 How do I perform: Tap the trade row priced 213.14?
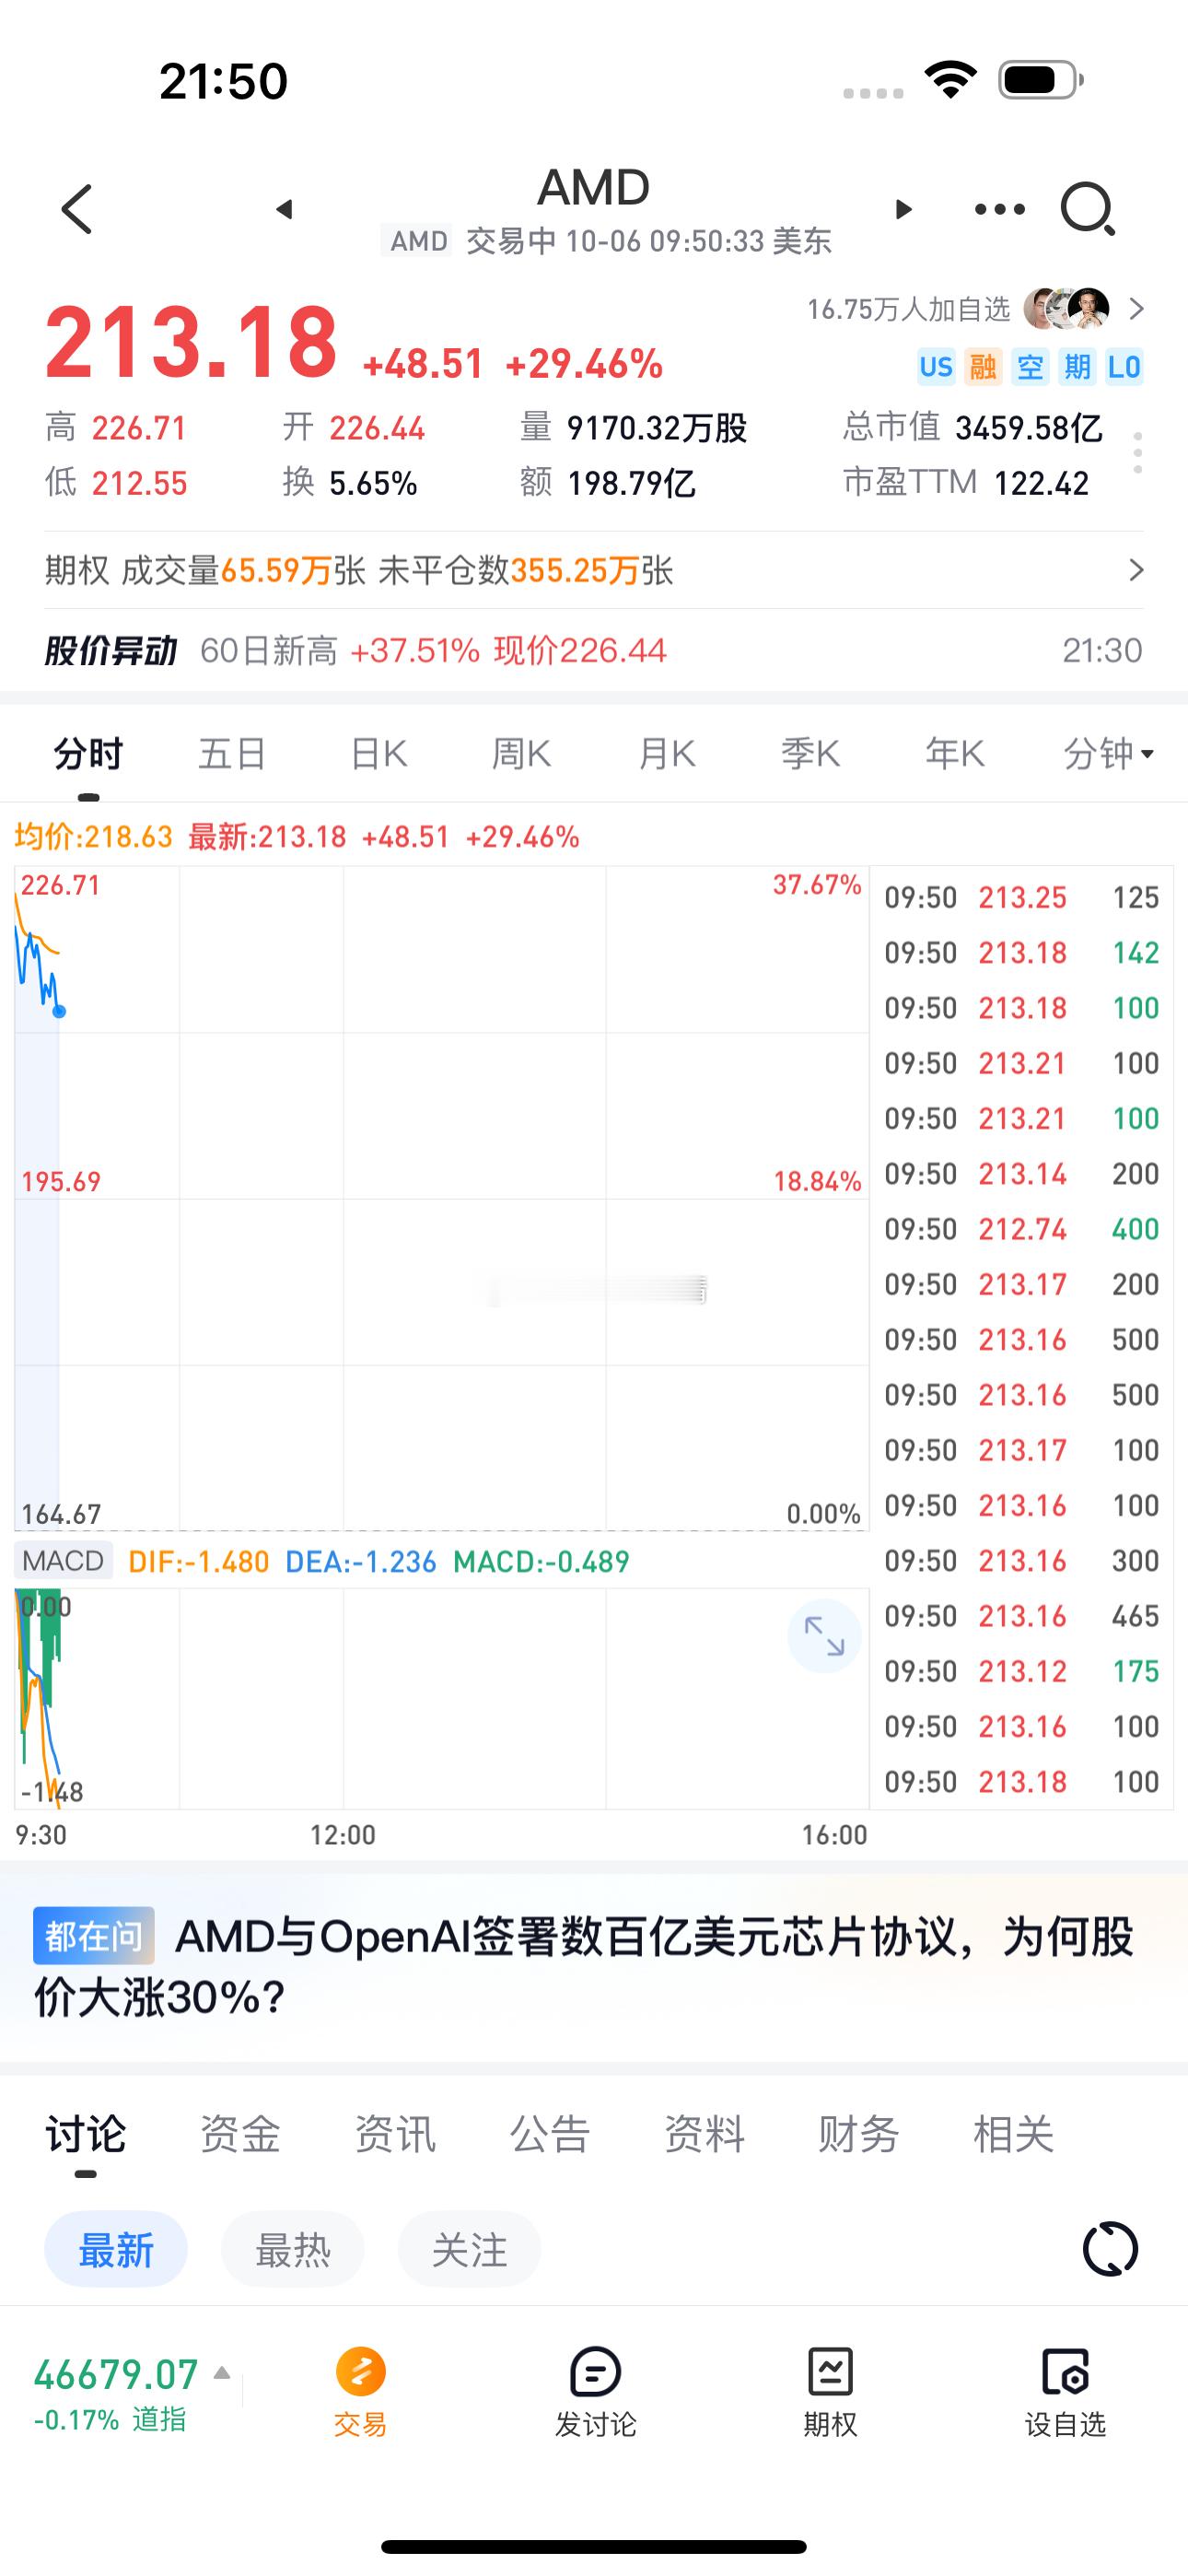(1021, 1174)
